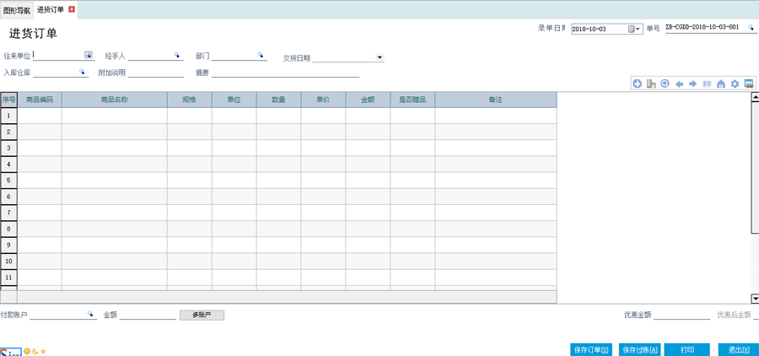Click the building columns icon in toolbar
The height and width of the screenshot is (356, 759).
(x=651, y=84)
